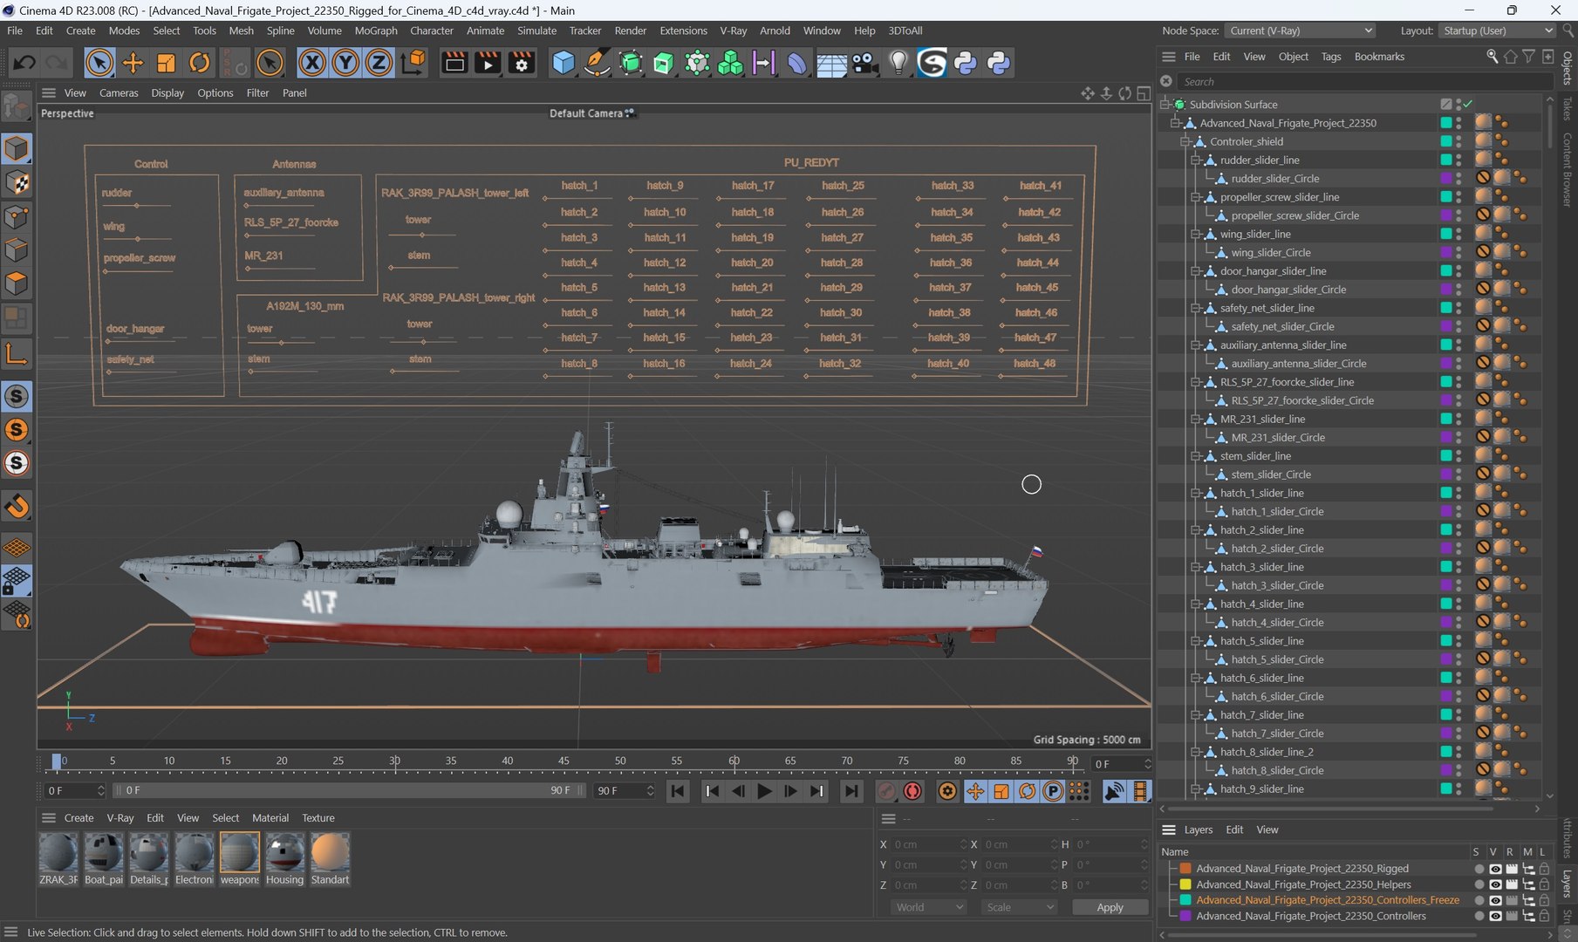Screen dimensions: 1578x942
Task: Enable Polygons mode in left toolbar
Action: coord(17,284)
